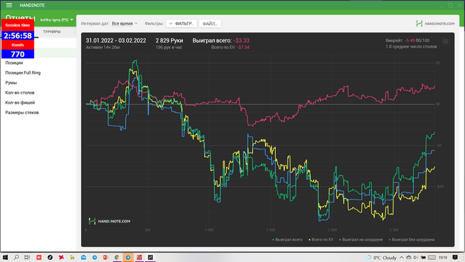Click the blue 'Выиграл на шоудауне' legend marker
Viewport: 465px width, 262px height.
pyautogui.click(x=340, y=239)
